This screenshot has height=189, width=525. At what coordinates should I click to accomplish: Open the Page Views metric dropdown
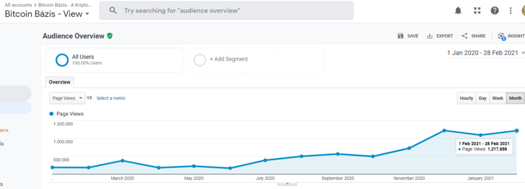tap(67, 98)
